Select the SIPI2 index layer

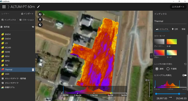pyautogui.click(x=17, y=61)
